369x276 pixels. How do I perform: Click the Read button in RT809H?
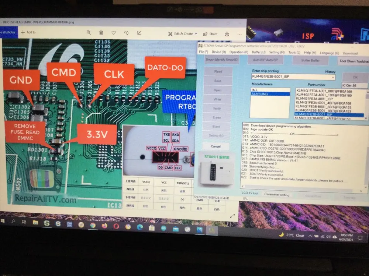click(x=218, y=71)
